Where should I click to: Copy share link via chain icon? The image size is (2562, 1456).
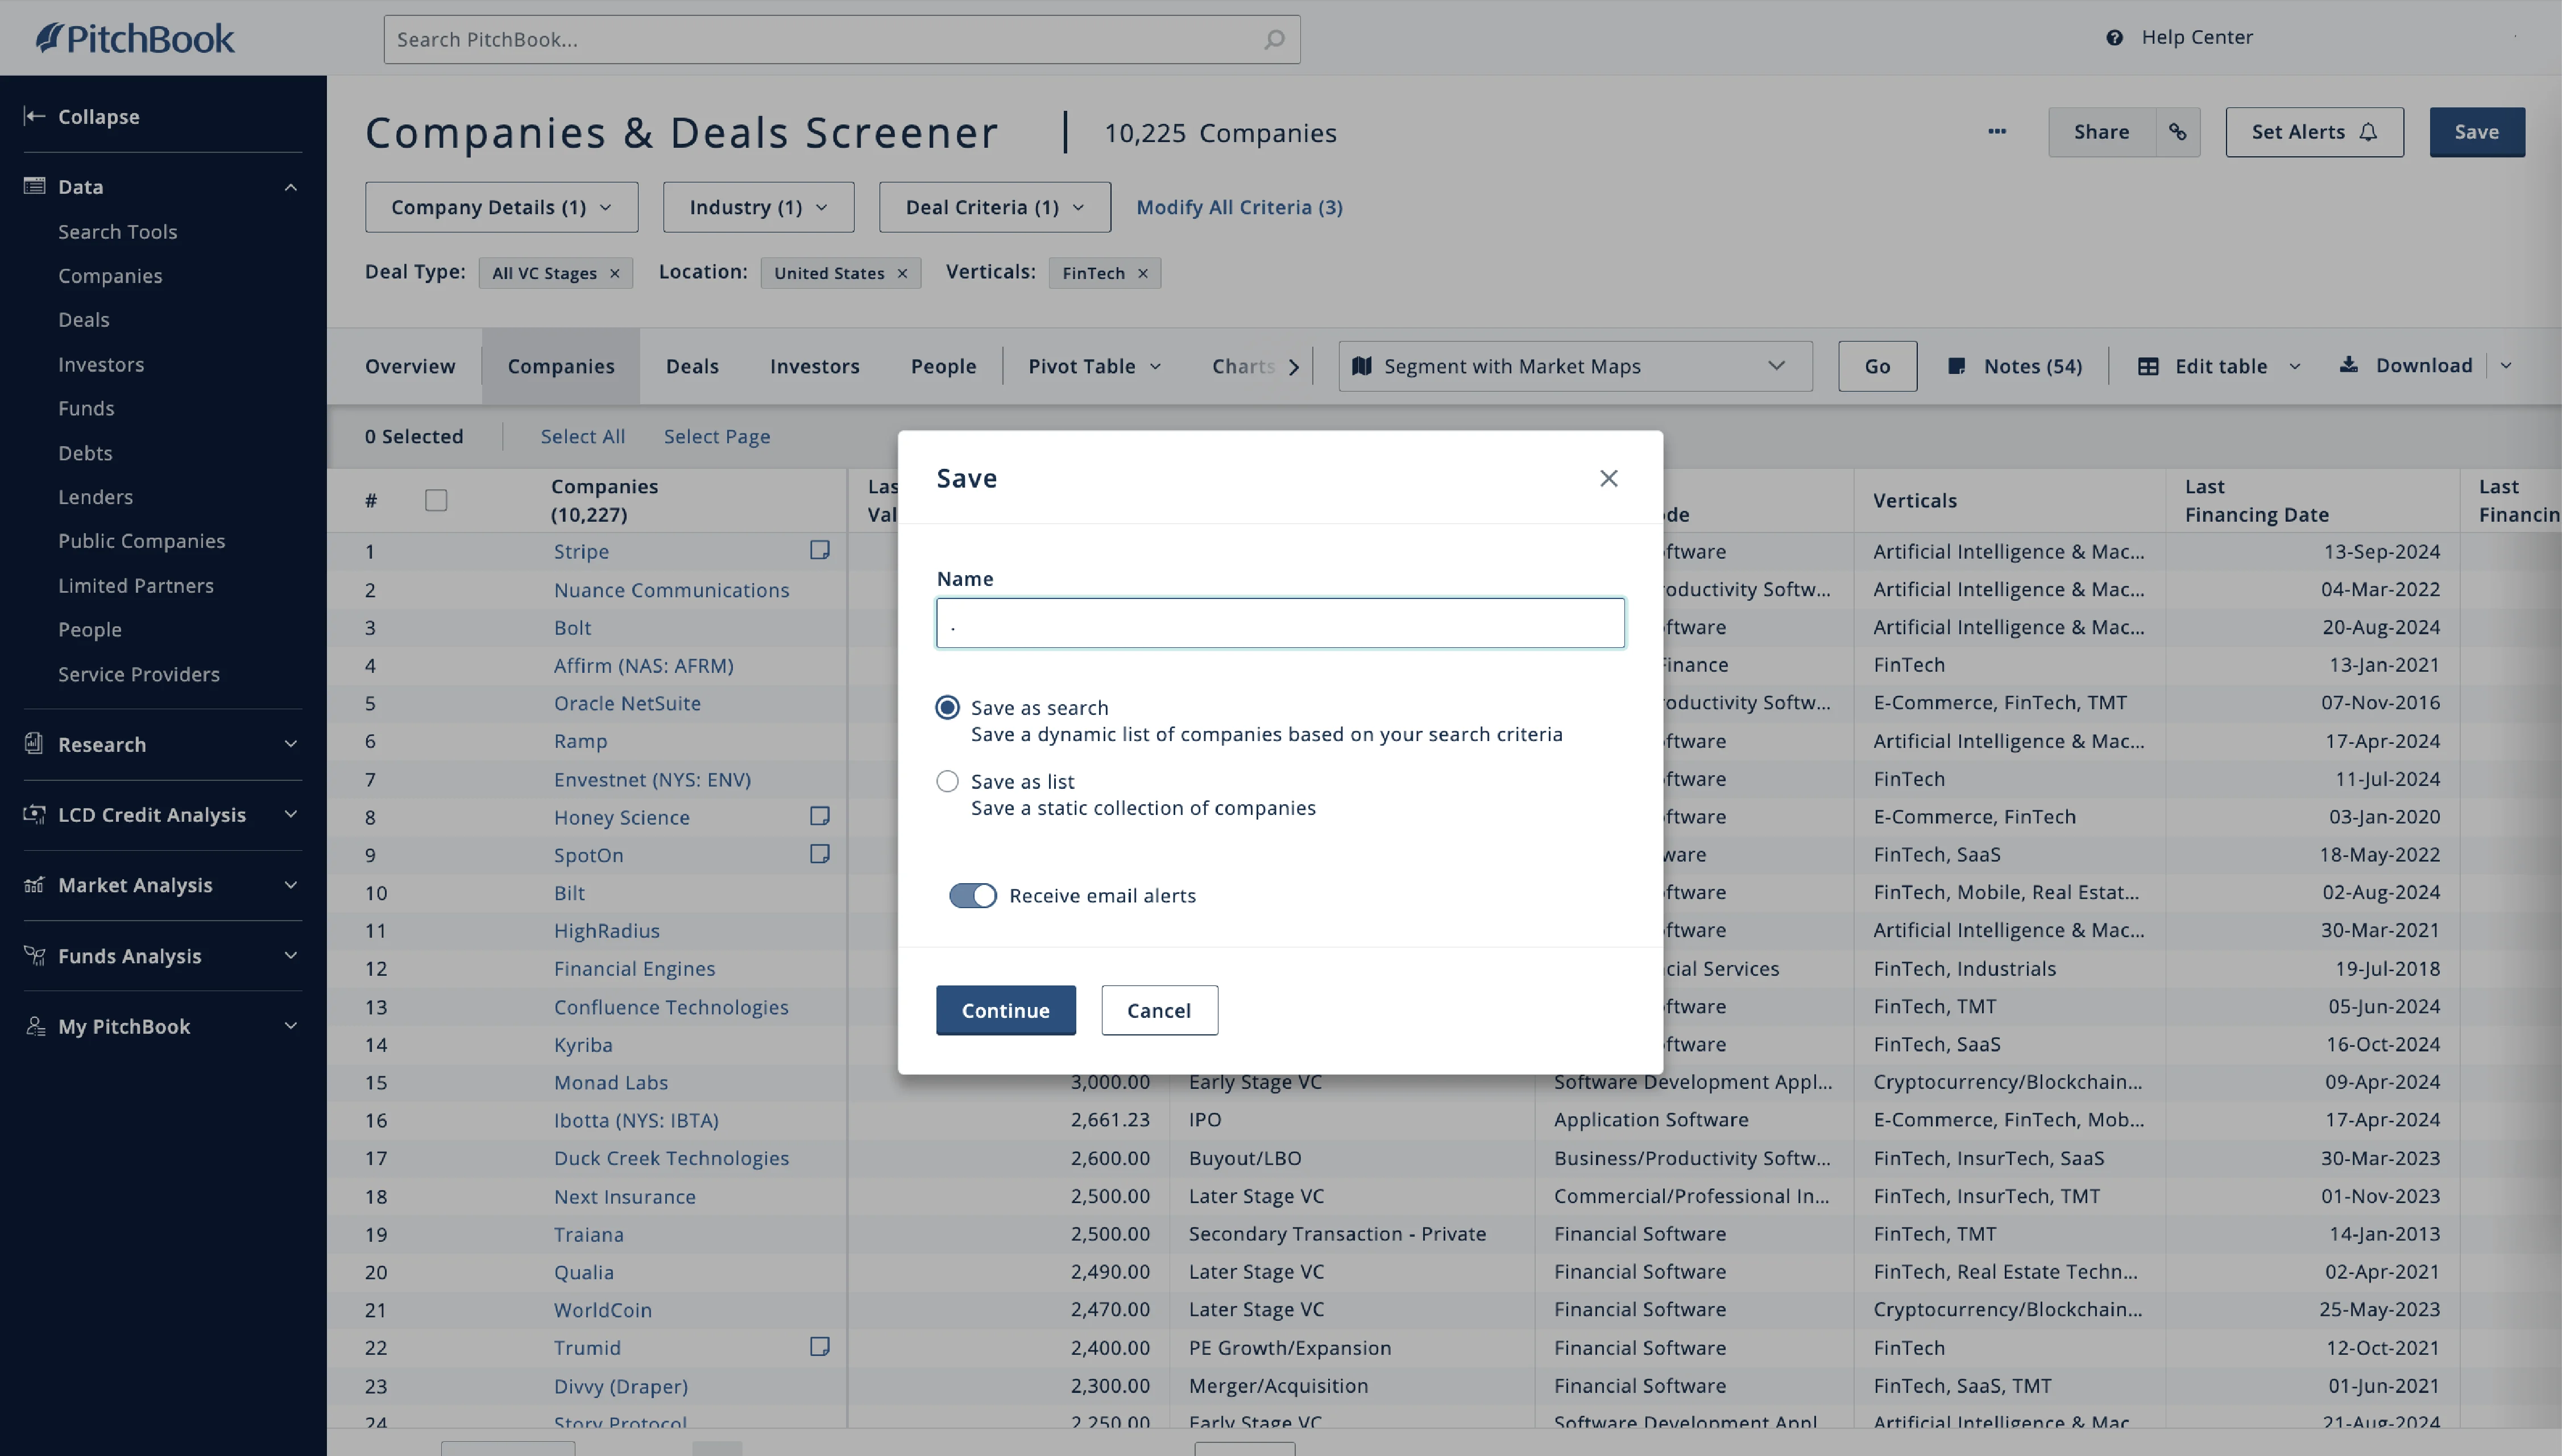coord(2178,132)
